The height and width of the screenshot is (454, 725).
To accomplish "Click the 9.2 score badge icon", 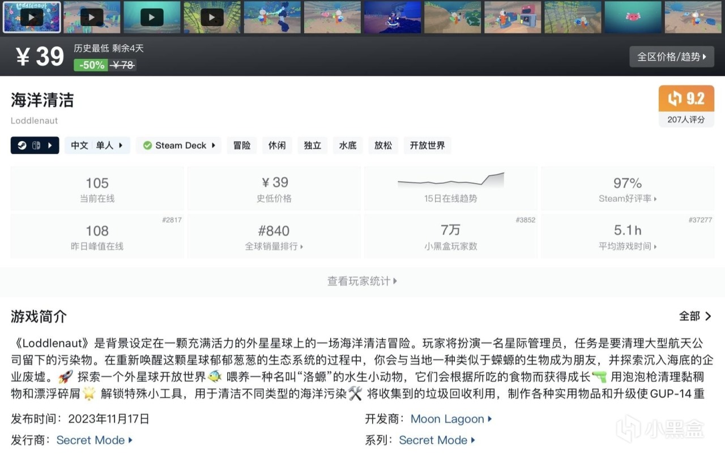I will (686, 99).
